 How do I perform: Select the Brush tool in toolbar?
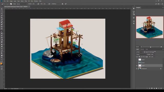coord(2,31)
